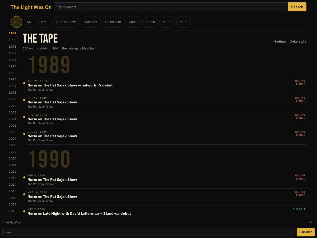Jump to year 2008 in sidebar
317x238 pixels.
coord(12,145)
